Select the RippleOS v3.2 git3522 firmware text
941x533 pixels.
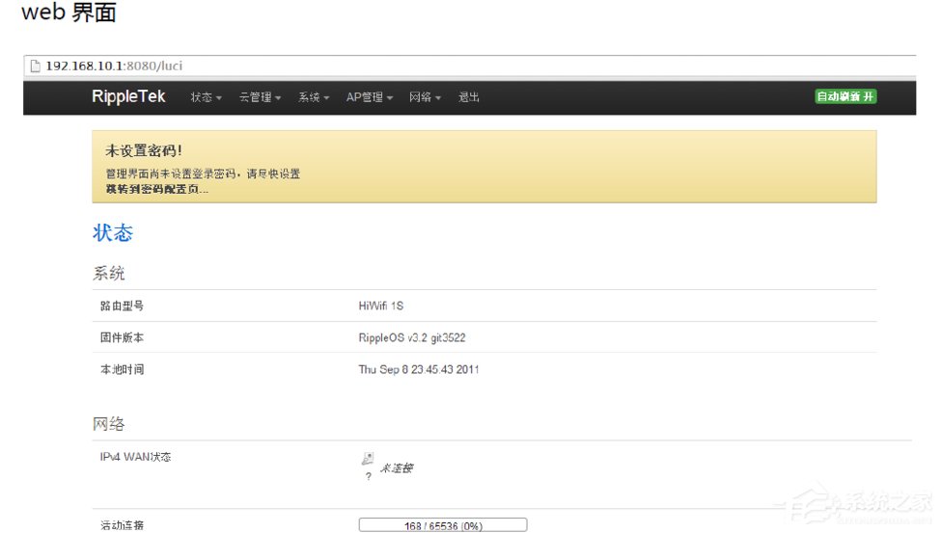click(412, 337)
